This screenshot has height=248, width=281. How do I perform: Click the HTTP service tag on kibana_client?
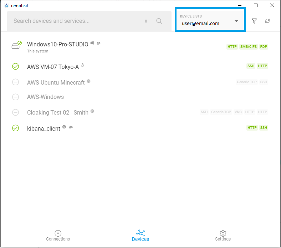(252, 128)
